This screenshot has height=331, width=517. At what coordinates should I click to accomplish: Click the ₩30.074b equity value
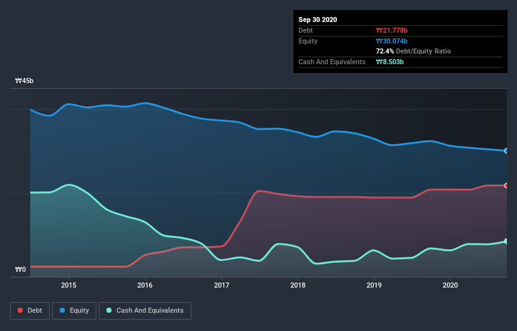[392, 41]
